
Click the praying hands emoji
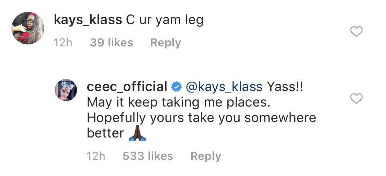point(137,134)
